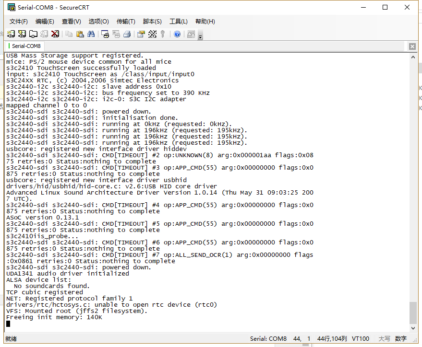This screenshot has height=347, width=422.
Task: Click 'No soundcards found.' line
Action: click(x=52, y=286)
